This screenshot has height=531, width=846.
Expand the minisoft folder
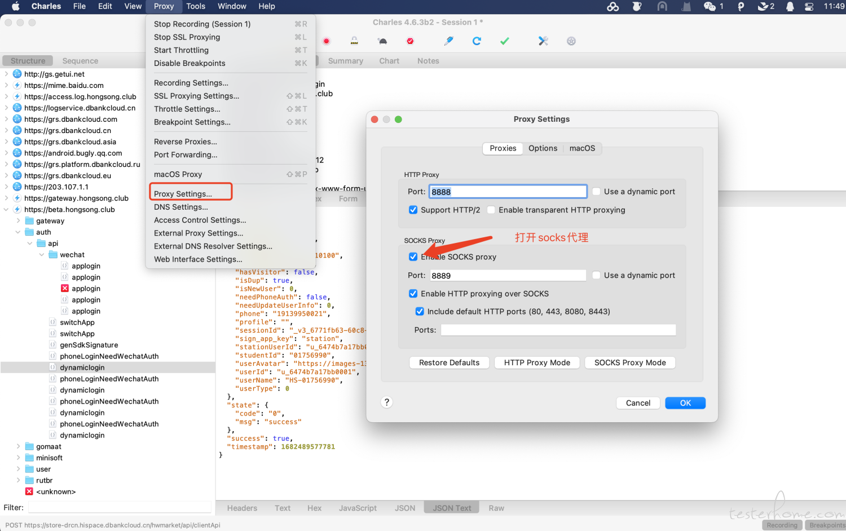(x=18, y=457)
